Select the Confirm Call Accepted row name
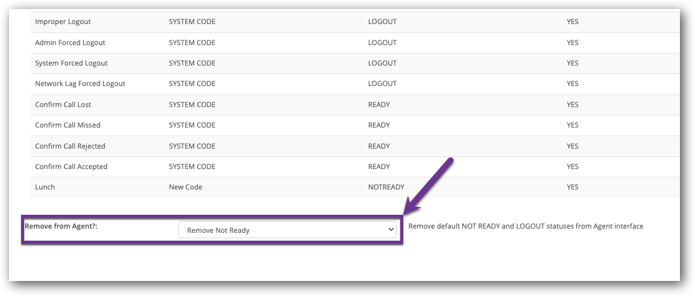Screen dimensions: 695x296 tap(71, 167)
